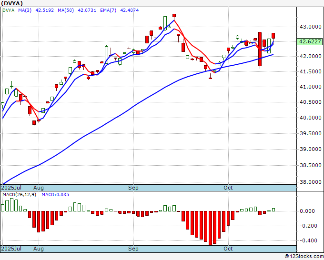
Task: Click the deepest red MACD bar in late September
Action: 210,228
